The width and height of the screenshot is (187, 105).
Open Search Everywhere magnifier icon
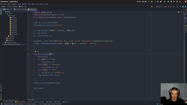180,7
